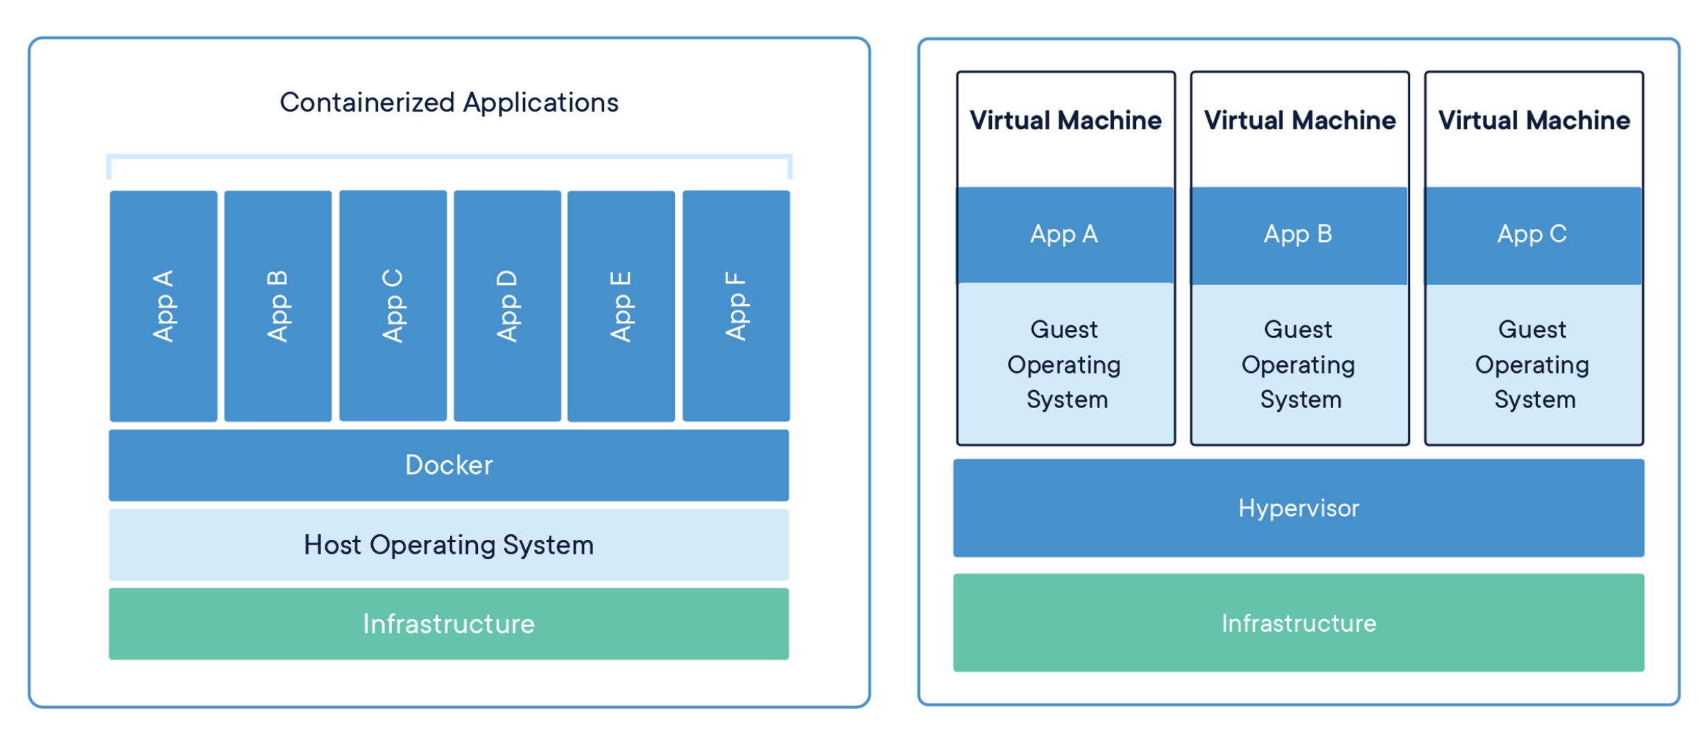Click Infrastructure bar beneath Host Operating System
1698x729 pixels.
click(448, 624)
